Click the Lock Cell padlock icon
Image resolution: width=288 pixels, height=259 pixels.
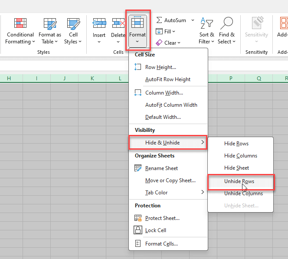(138, 230)
